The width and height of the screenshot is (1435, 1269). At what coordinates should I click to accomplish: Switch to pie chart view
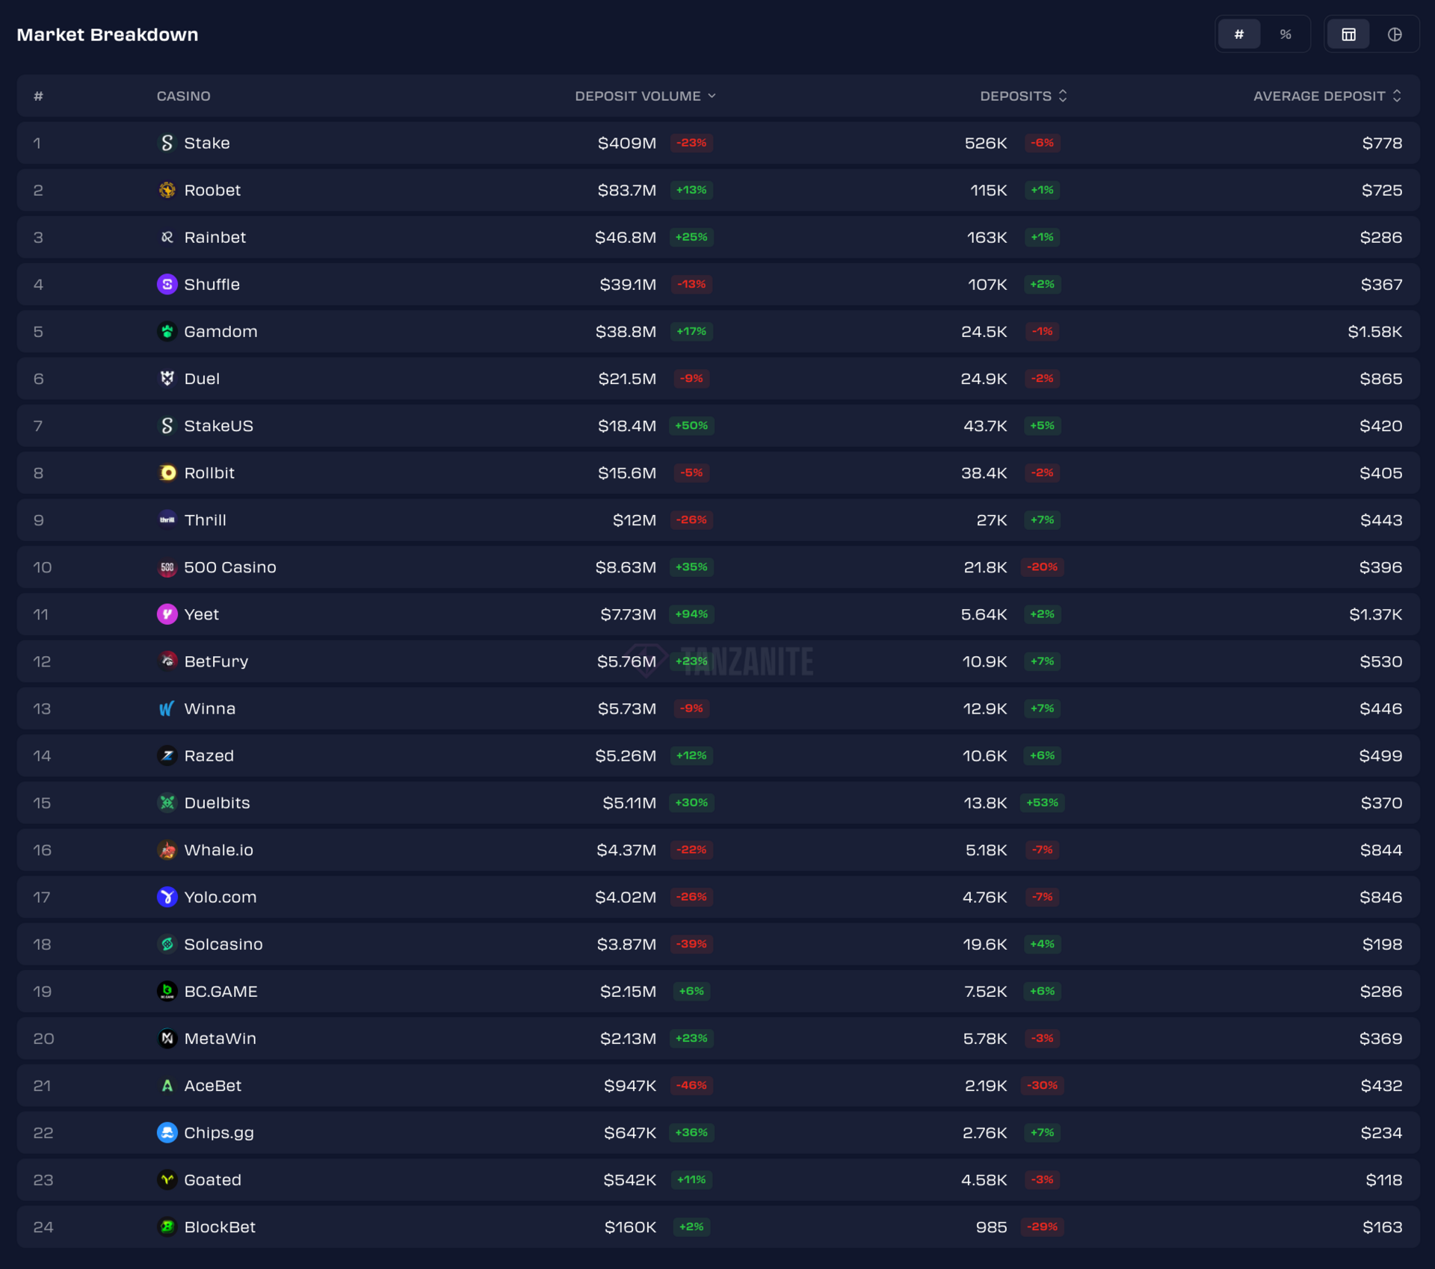point(1394,34)
